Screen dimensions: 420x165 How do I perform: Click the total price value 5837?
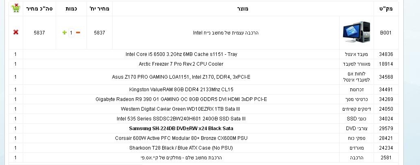pyautogui.click(x=39, y=32)
